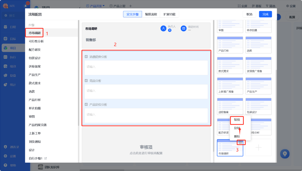The image size is (302, 171).
Task: Open the 统计 statistics sidebar icon
Action: point(6,85)
